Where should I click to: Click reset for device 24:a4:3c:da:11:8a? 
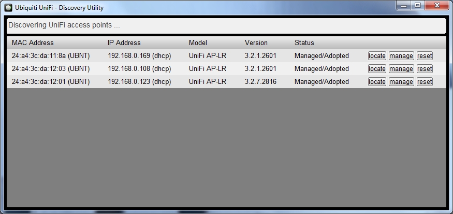tap(425, 56)
